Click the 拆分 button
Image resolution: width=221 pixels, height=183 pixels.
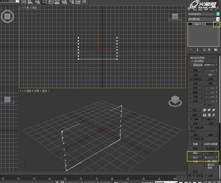195,157
